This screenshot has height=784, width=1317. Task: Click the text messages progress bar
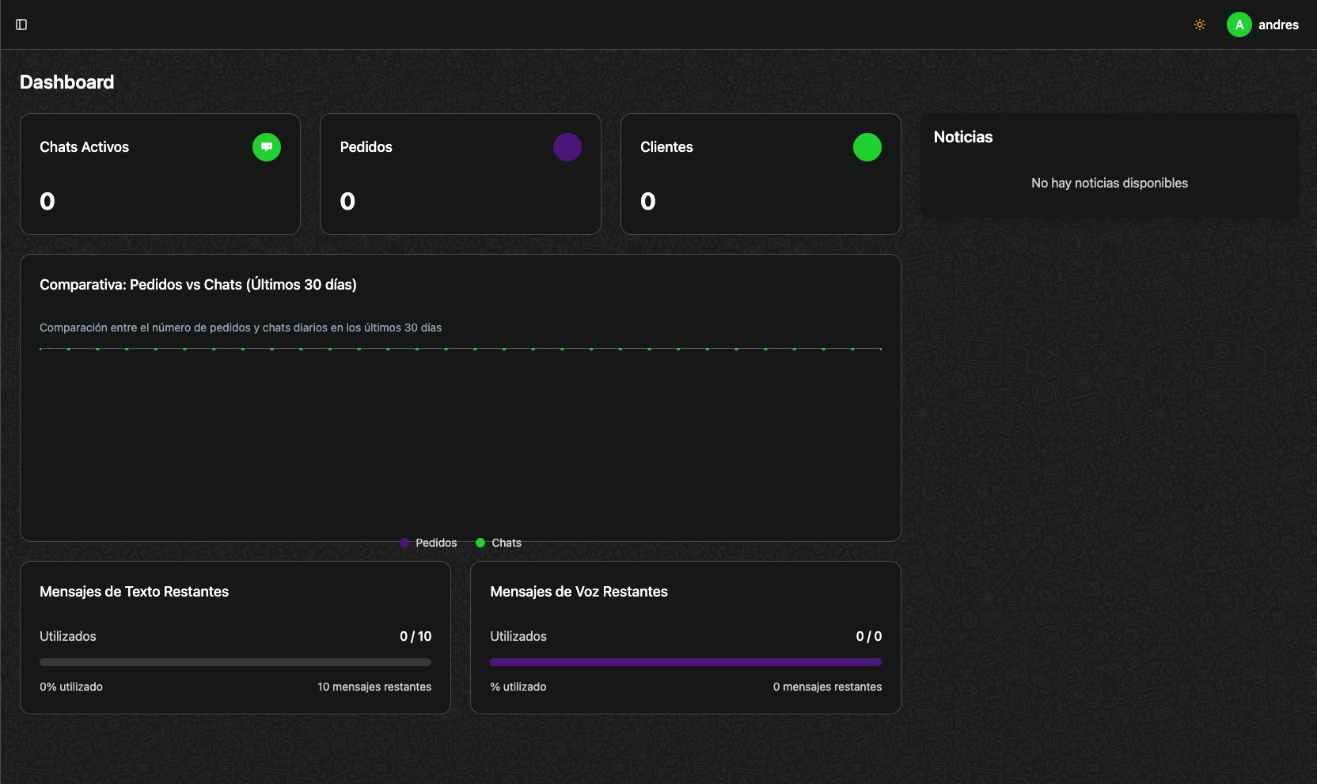pyautogui.click(x=235, y=662)
